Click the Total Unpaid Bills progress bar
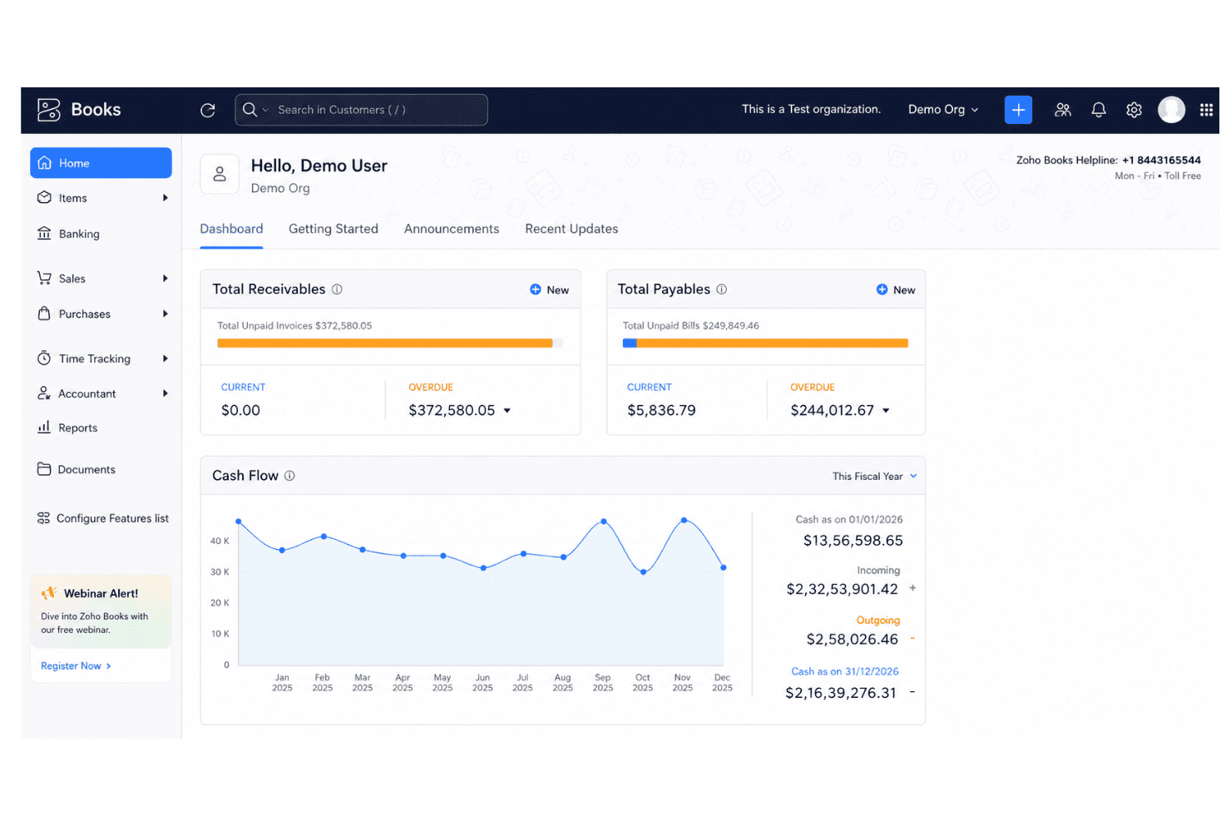The image size is (1231, 821). [x=765, y=343]
